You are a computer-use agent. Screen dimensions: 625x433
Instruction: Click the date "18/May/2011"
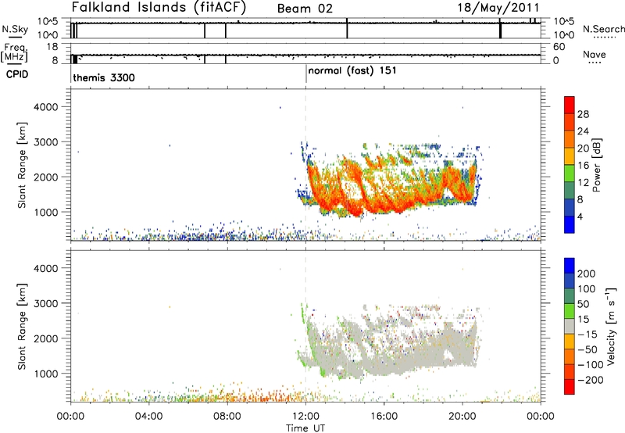(x=498, y=7)
